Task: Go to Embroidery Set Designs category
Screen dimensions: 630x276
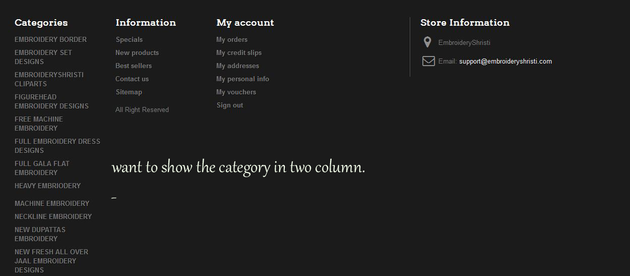Action: [43, 57]
